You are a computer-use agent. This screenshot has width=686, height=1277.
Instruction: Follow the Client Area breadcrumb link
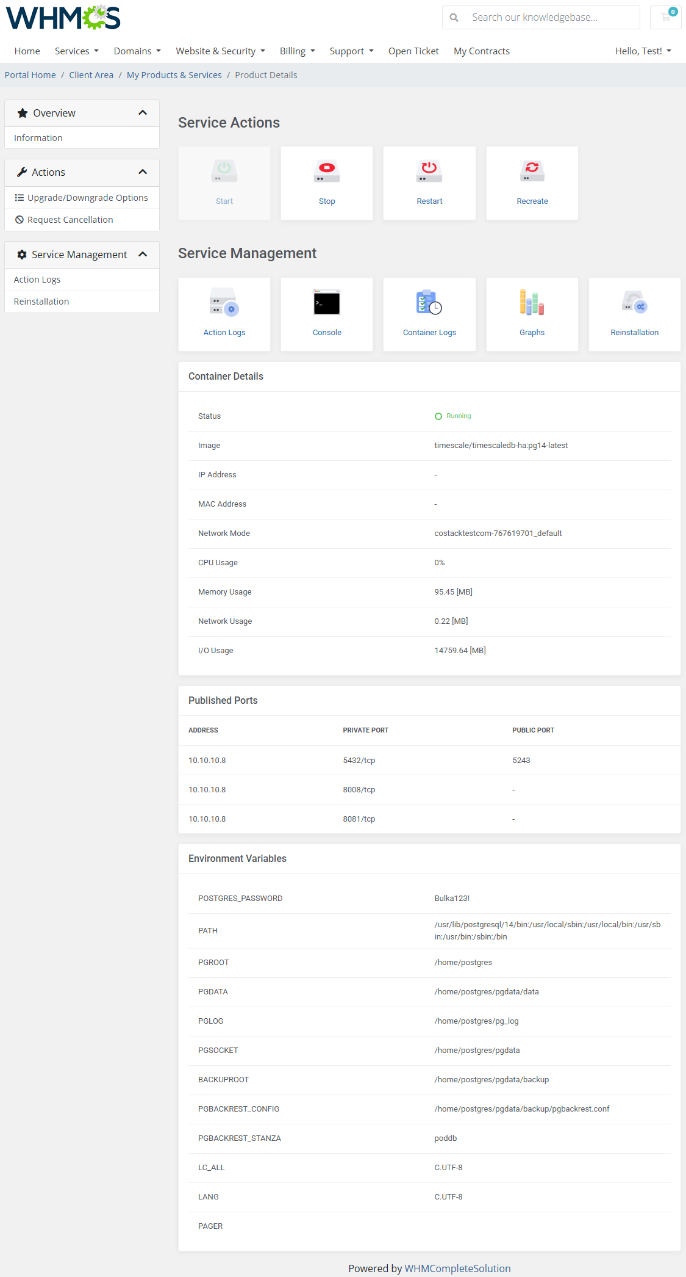click(x=91, y=75)
